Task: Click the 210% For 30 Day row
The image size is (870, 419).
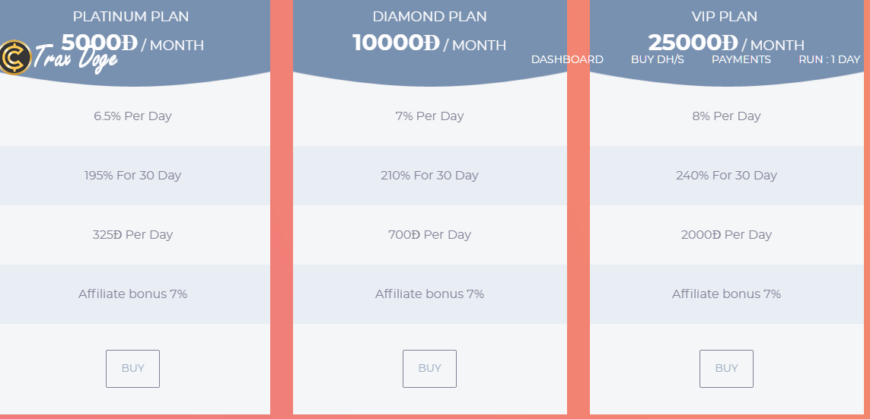Action: [x=429, y=176]
